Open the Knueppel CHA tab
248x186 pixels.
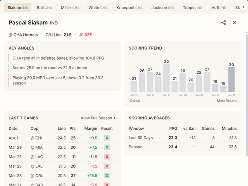click(x=129, y=8)
